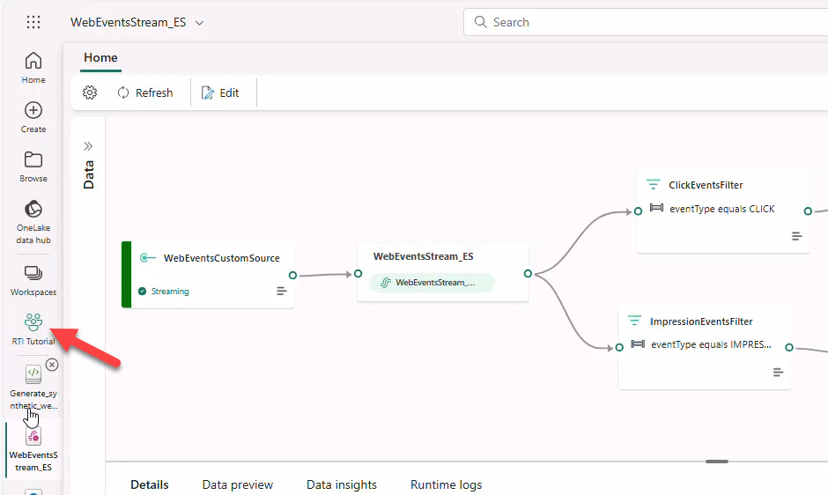The width and height of the screenshot is (828, 495).
Task: Click the bottom panel resize handle
Action: [x=717, y=461]
